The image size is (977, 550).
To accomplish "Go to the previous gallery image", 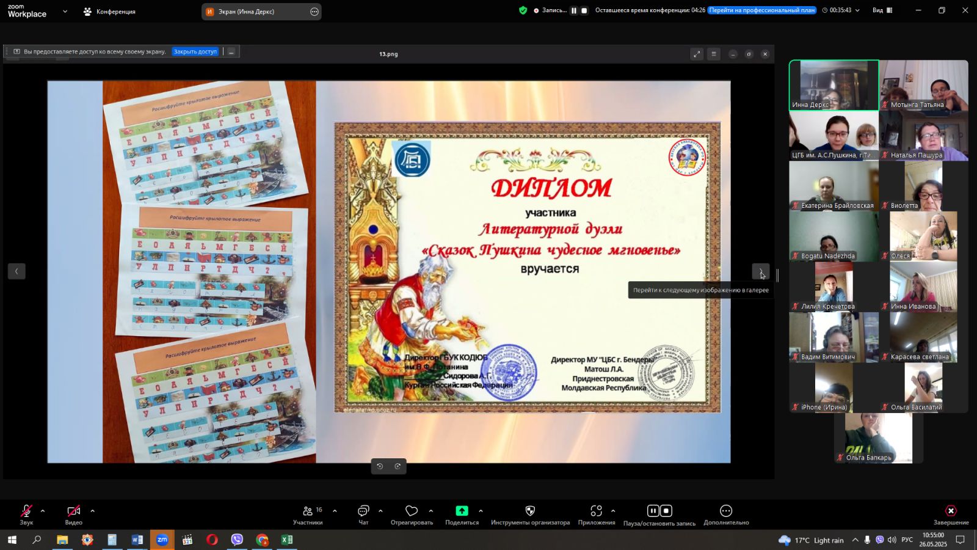I will (x=16, y=271).
